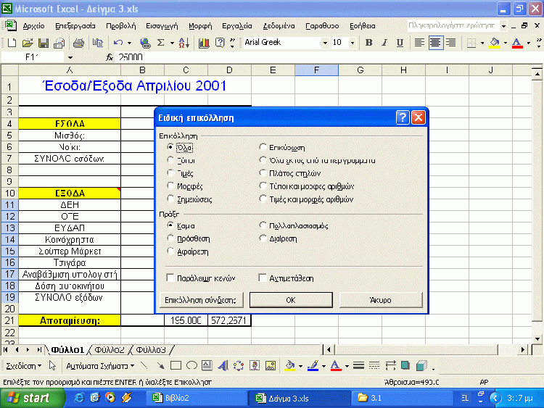The width and height of the screenshot is (544, 408).
Task: Select the Oval drawing tool
Action: [x=191, y=365]
